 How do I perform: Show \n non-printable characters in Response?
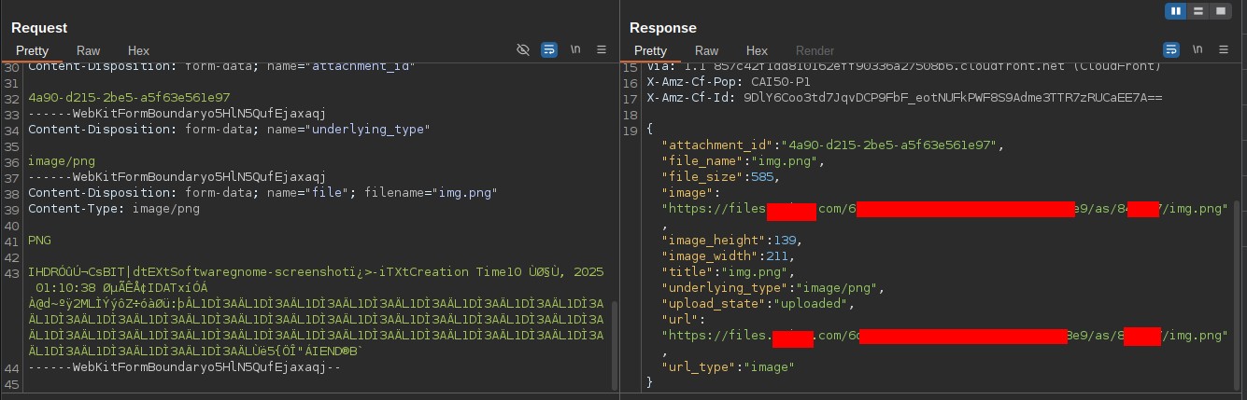[x=1197, y=49]
